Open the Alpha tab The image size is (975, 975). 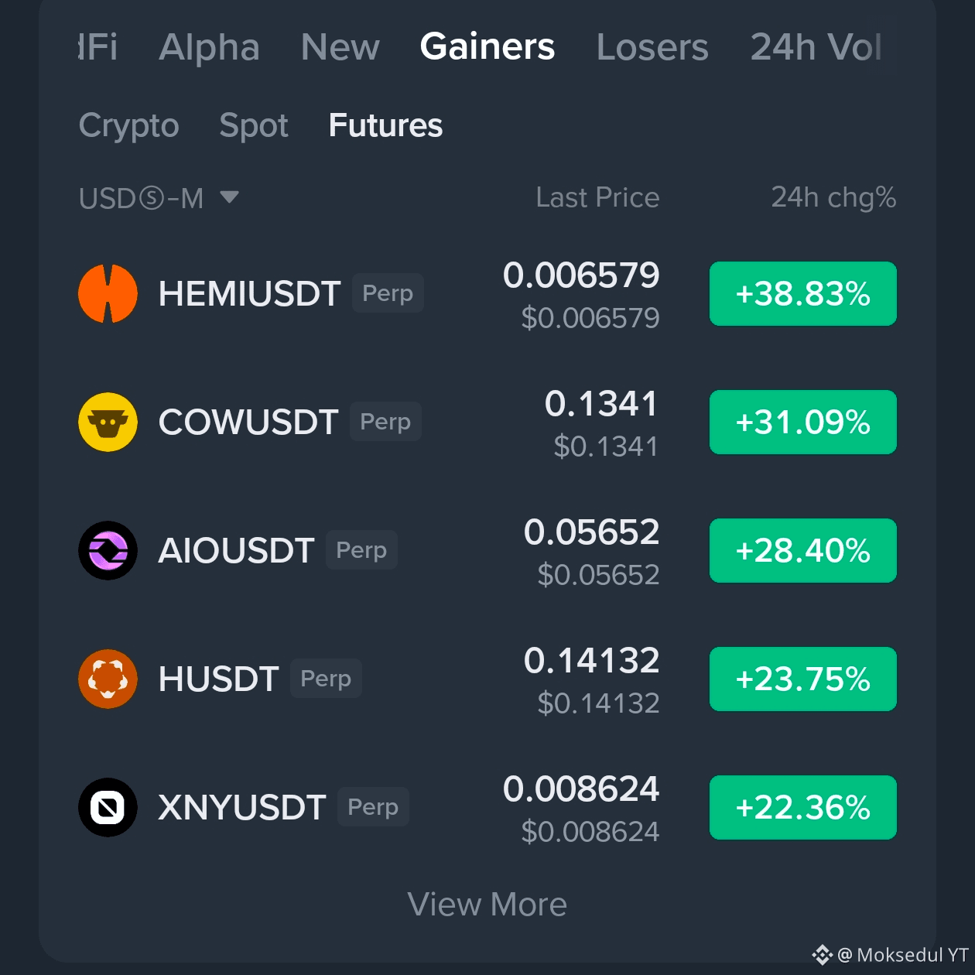[x=209, y=47]
